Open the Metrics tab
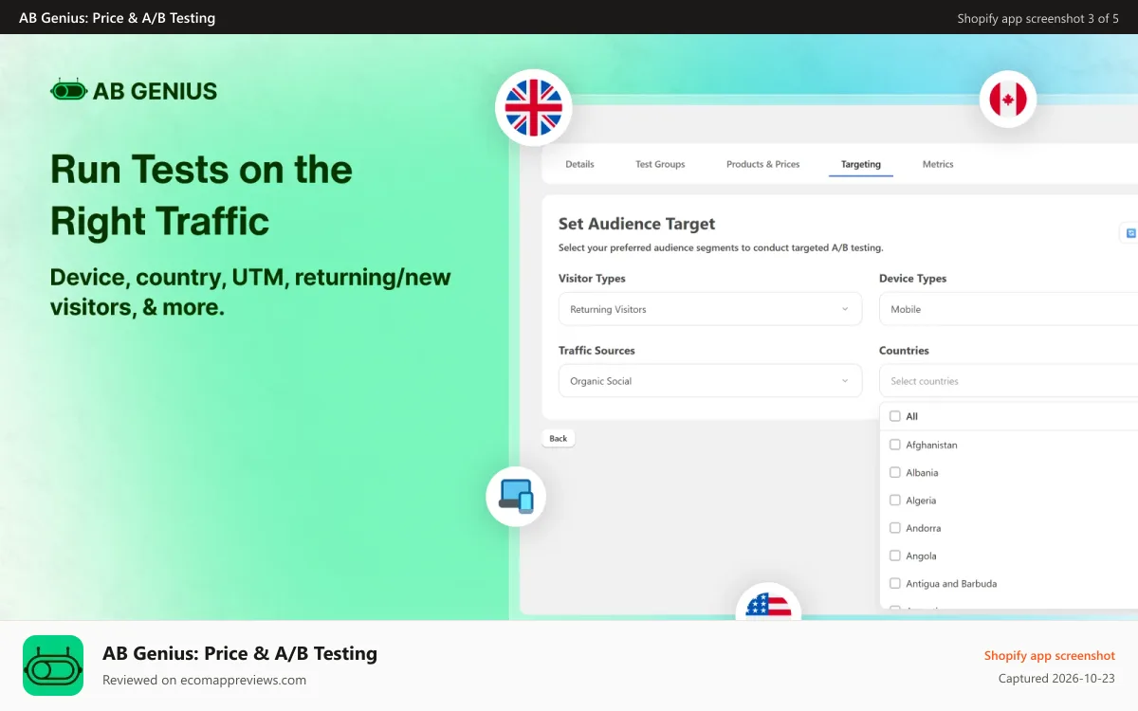The image size is (1138, 711). [x=938, y=164]
